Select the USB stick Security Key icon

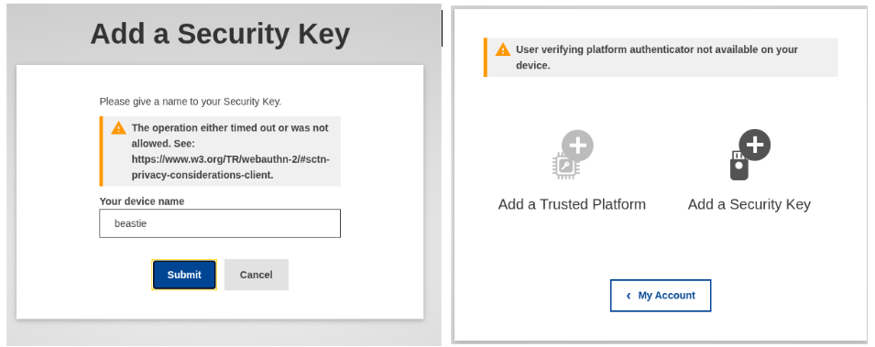coord(738,166)
